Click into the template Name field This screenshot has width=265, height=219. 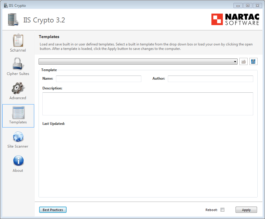click(98, 79)
